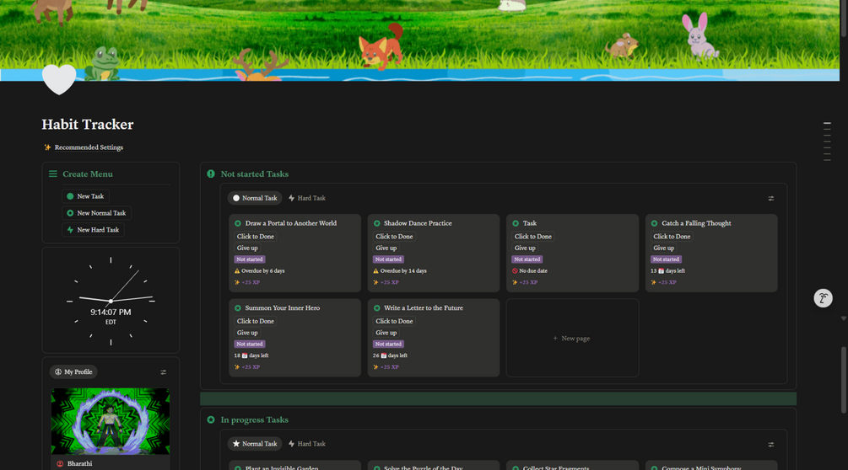This screenshot has height=470, width=848.
Task: Open the My Profile view tab
Action: pos(73,371)
